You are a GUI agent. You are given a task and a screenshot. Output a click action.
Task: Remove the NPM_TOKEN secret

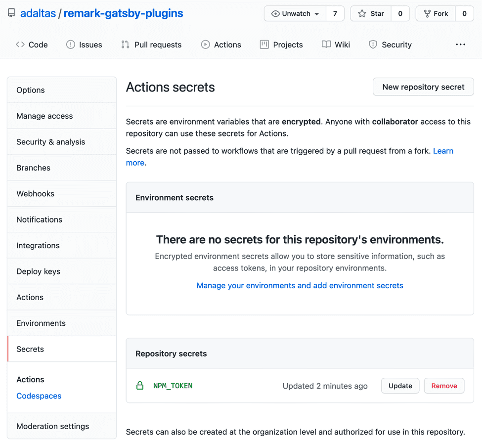(443, 386)
